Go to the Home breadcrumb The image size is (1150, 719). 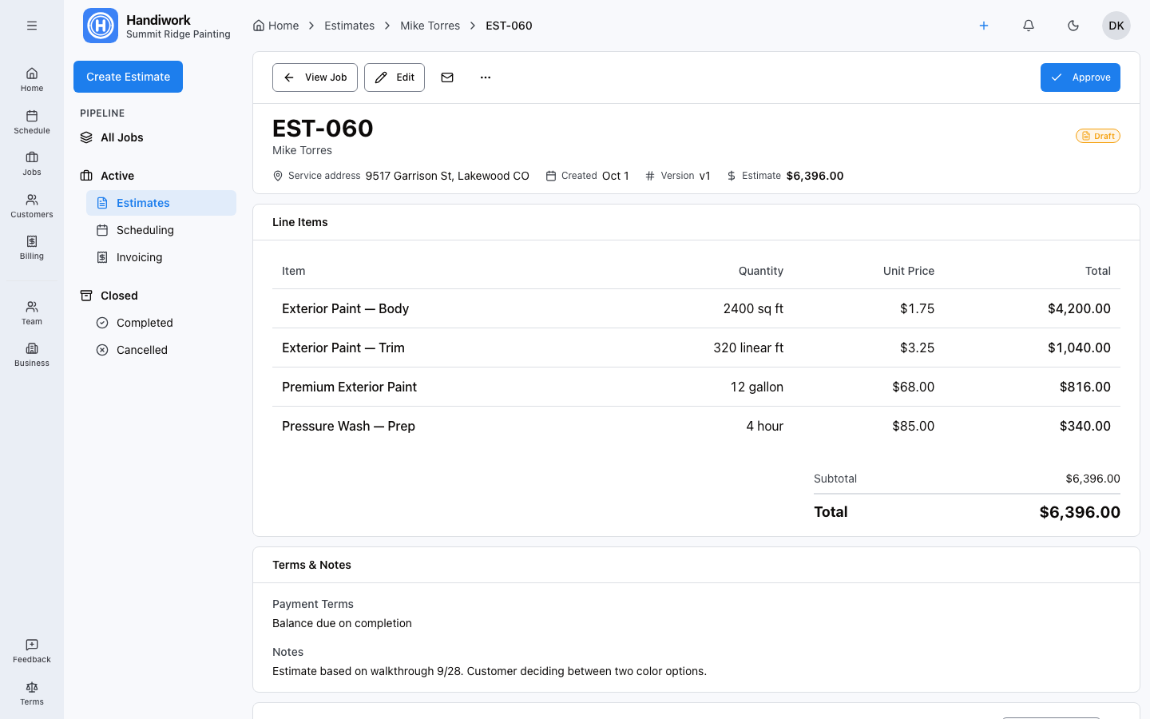pyautogui.click(x=276, y=26)
